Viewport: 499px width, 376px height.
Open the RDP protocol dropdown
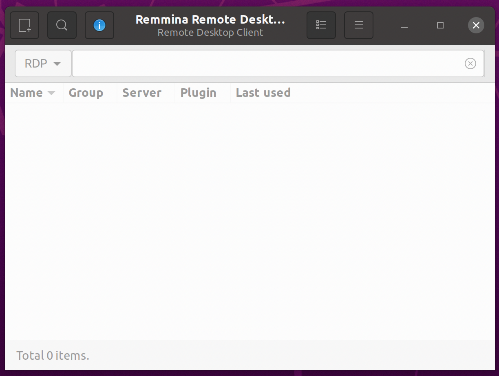tap(43, 63)
